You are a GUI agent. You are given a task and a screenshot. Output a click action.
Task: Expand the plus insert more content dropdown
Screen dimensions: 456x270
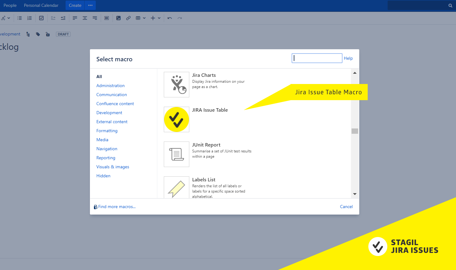coord(156,18)
